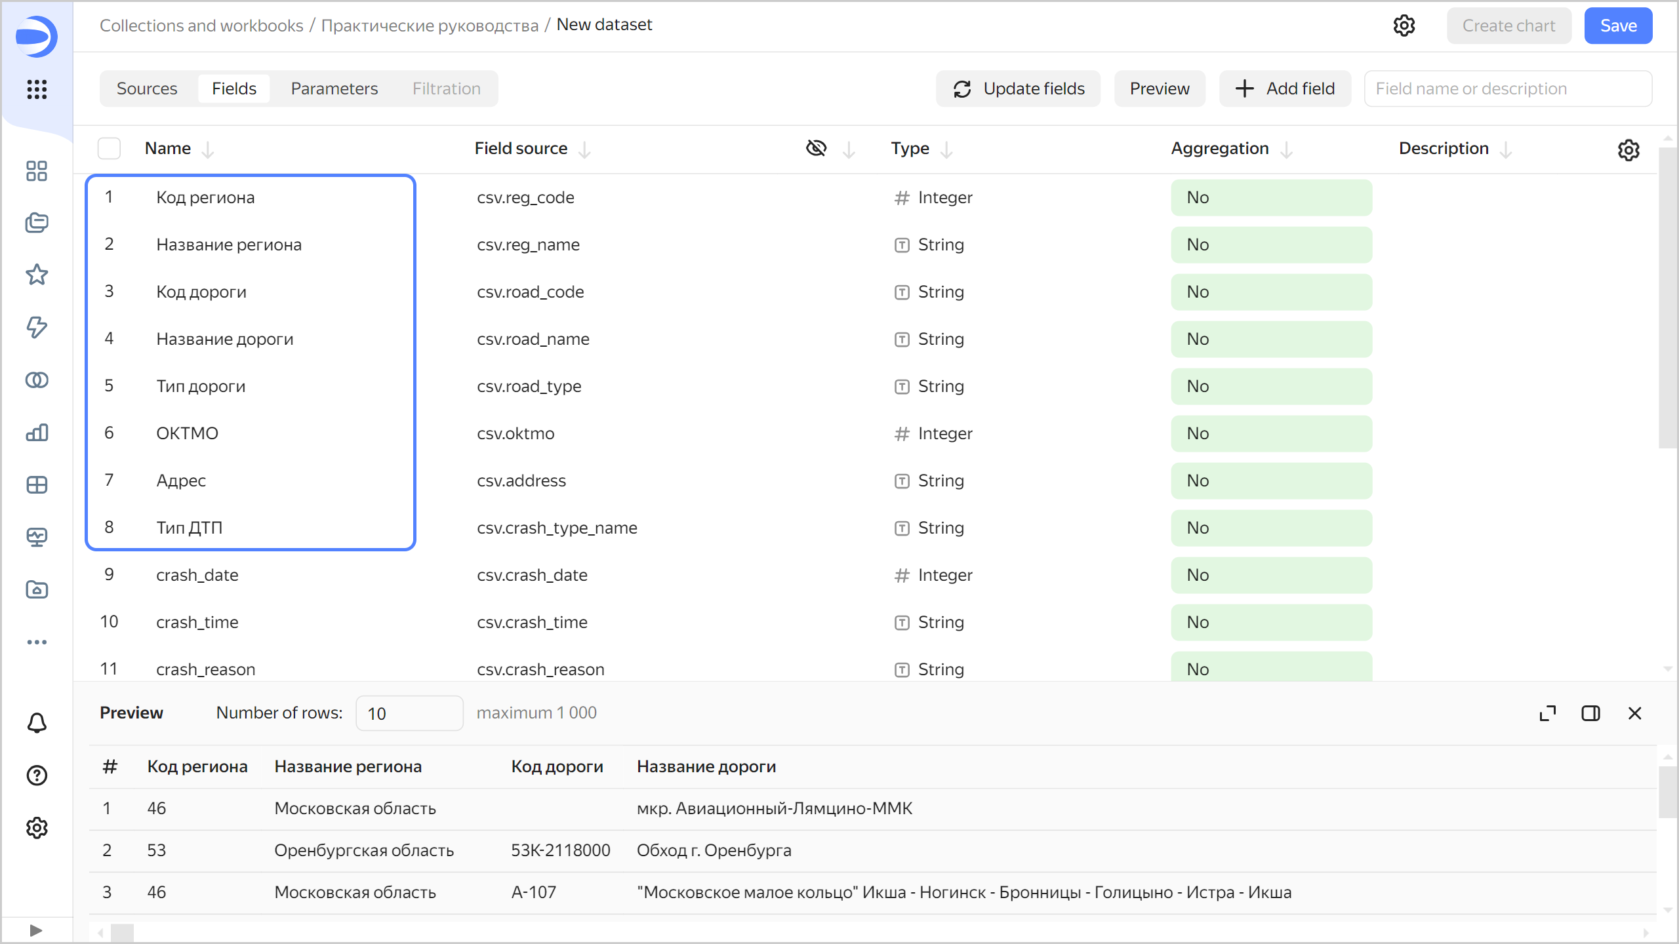Click the Number of rows input field

(x=409, y=713)
